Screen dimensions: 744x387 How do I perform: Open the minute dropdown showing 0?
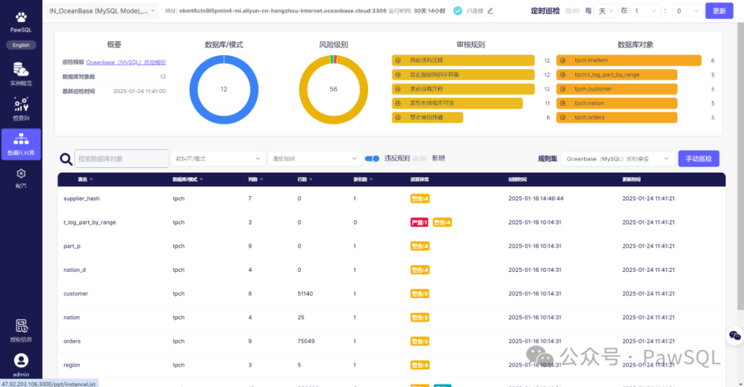tap(688, 11)
